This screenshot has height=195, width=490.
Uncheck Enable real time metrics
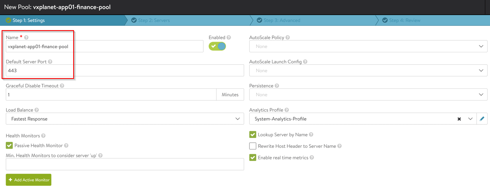pyautogui.click(x=253, y=158)
